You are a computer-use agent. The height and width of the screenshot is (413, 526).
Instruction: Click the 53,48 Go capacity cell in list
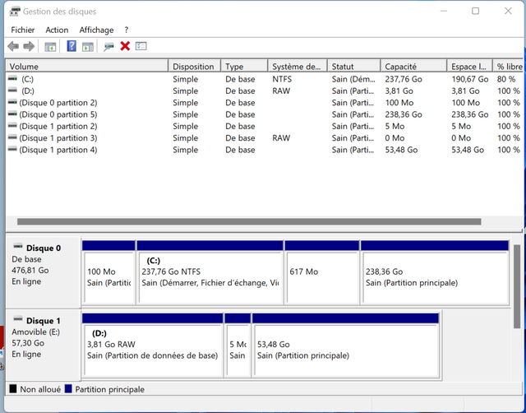(x=401, y=150)
